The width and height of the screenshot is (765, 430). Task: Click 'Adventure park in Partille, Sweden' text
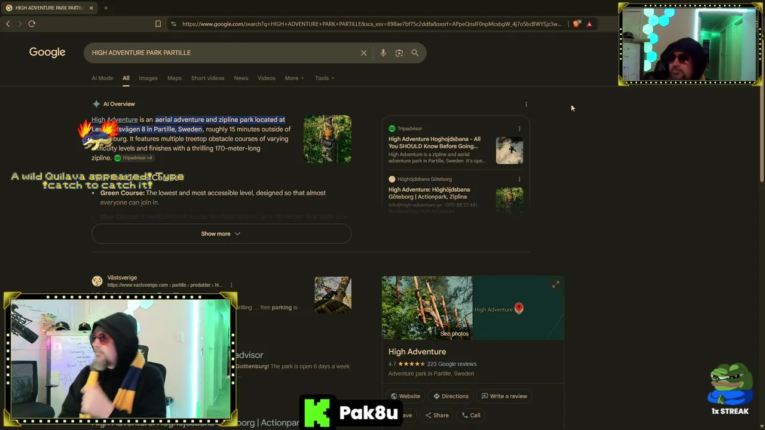[x=431, y=374]
